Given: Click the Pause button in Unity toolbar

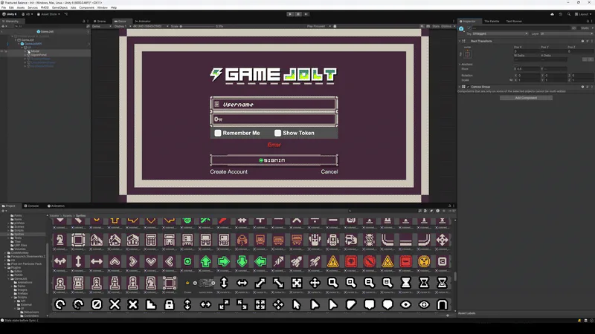Looking at the screenshot, I should pyautogui.click(x=298, y=14).
